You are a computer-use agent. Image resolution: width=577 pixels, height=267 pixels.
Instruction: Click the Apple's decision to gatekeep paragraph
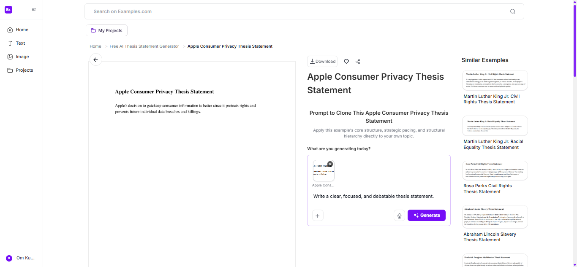point(185,109)
